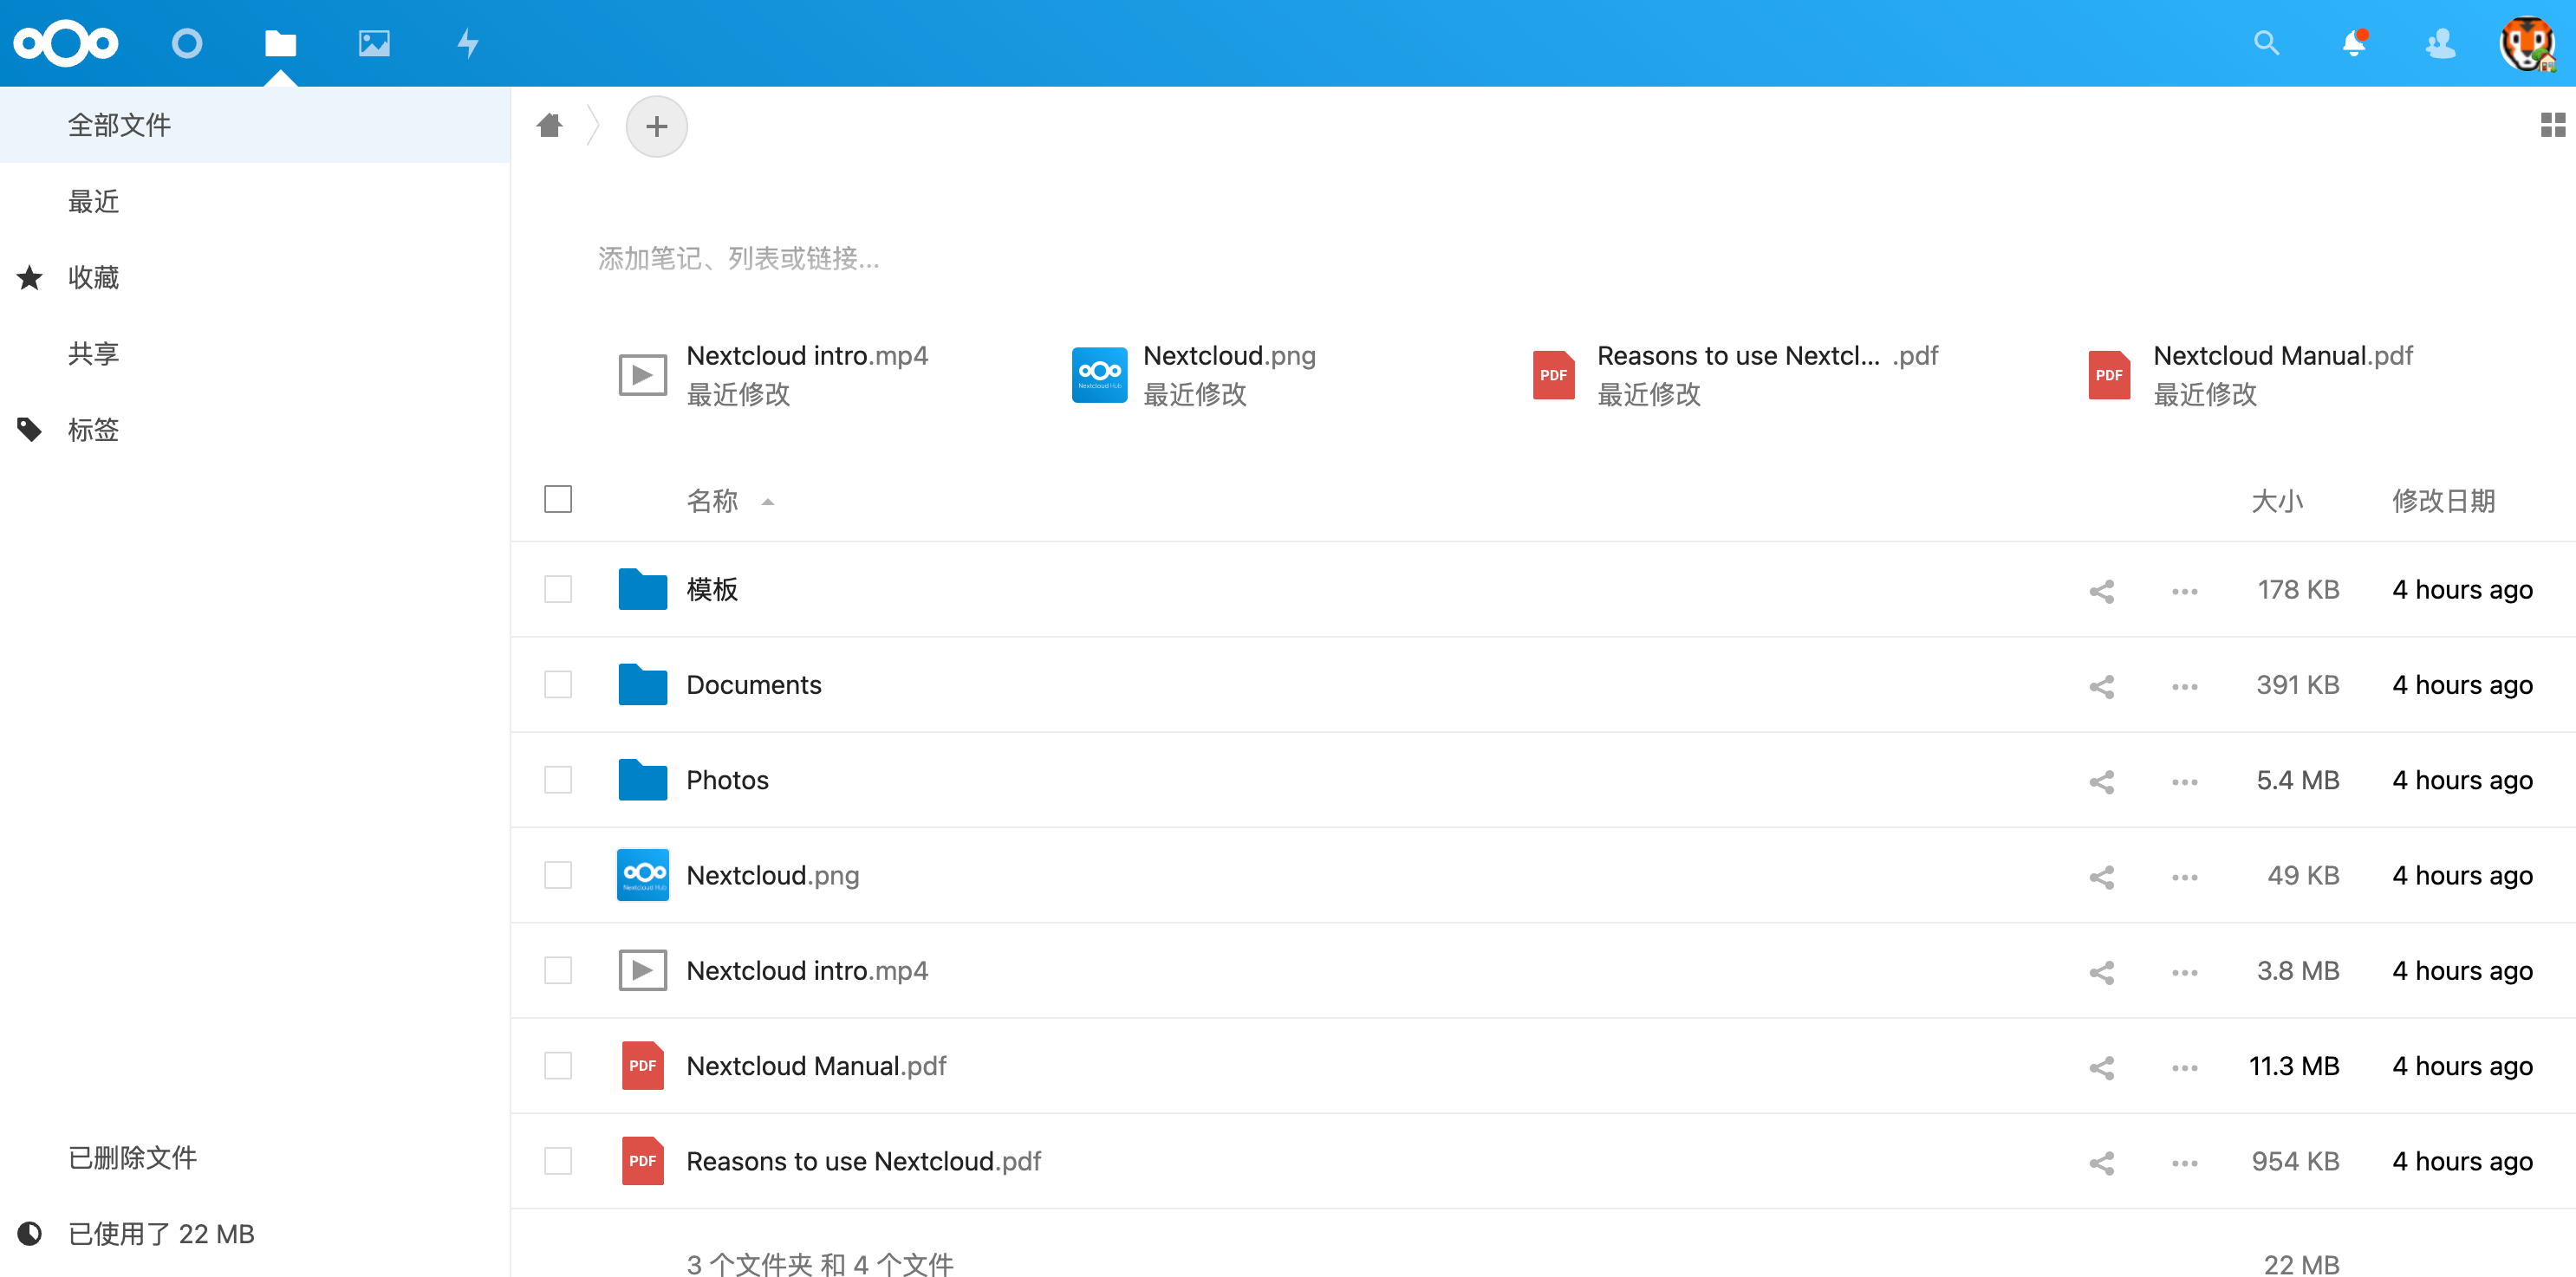
Task: Open the Photos folder
Action: coord(727,780)
